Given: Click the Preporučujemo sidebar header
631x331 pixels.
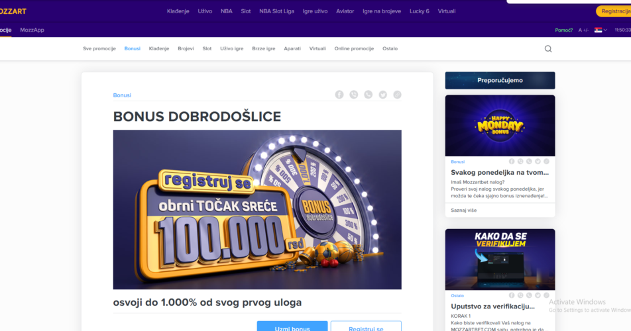Looking at the screenshot, I should tap(500, 80).
